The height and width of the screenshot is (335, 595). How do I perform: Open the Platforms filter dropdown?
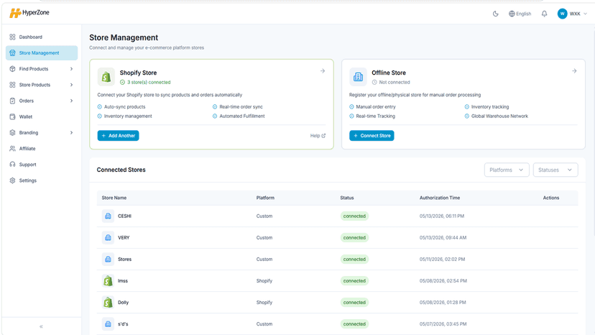tap(506, 170)
